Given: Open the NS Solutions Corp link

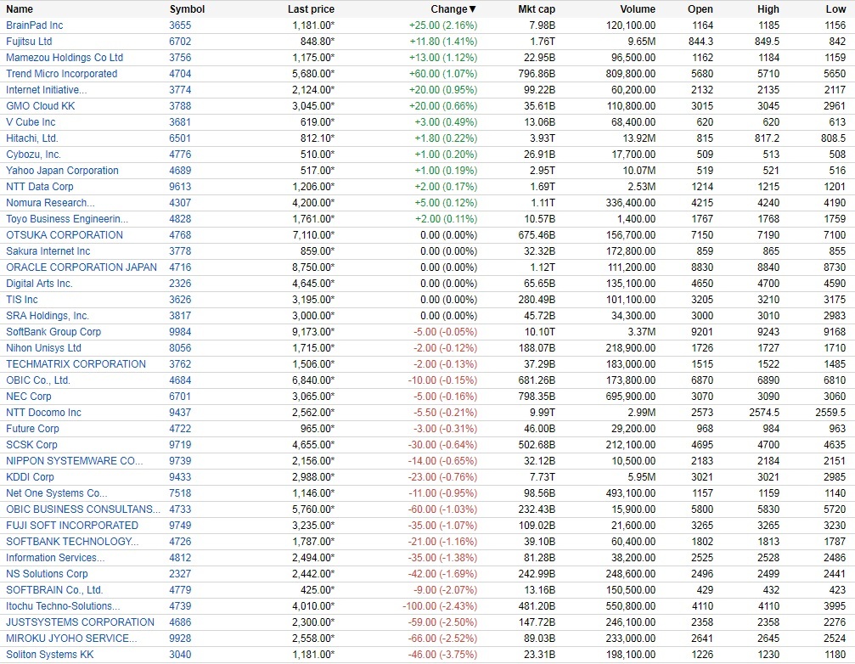Looking at the screenshot, I should coord(47,573).
